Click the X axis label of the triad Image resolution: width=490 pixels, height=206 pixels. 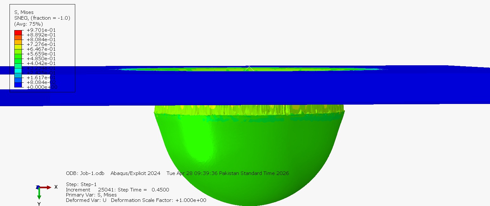56,187
